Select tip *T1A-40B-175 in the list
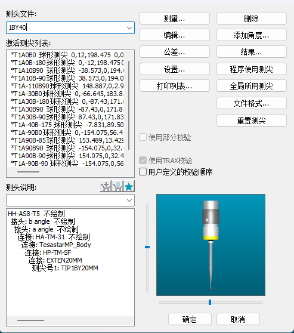 click(x=67, y=125)
